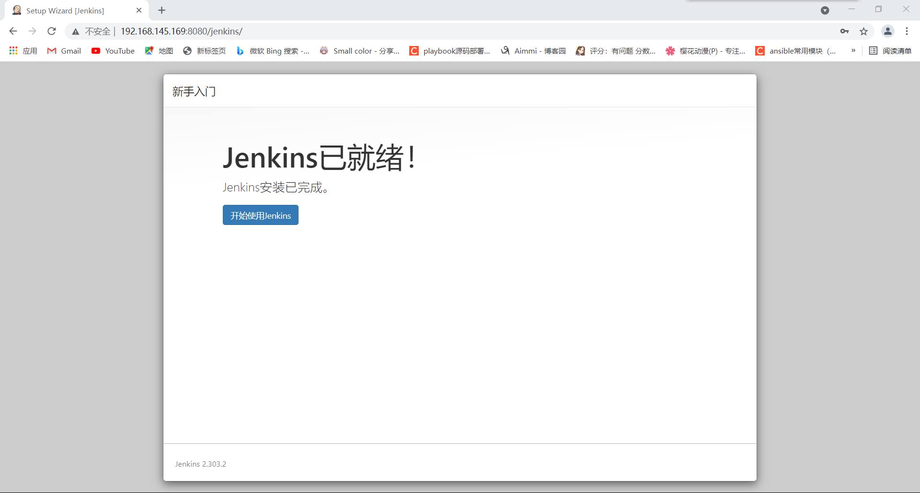The image size is (920, 493).
Task: Reload the current page
Action: click(52, 31)
